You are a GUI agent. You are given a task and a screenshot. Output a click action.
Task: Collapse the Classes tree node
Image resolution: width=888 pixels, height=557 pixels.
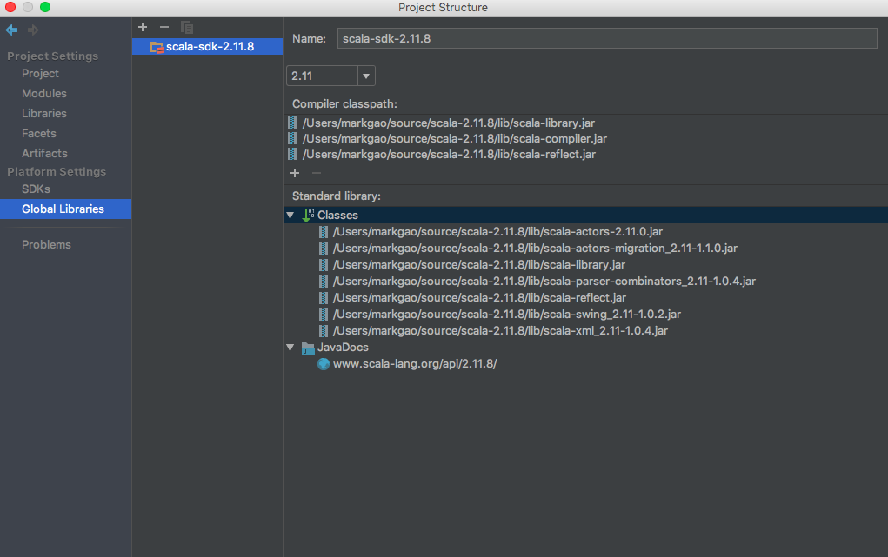290,216
